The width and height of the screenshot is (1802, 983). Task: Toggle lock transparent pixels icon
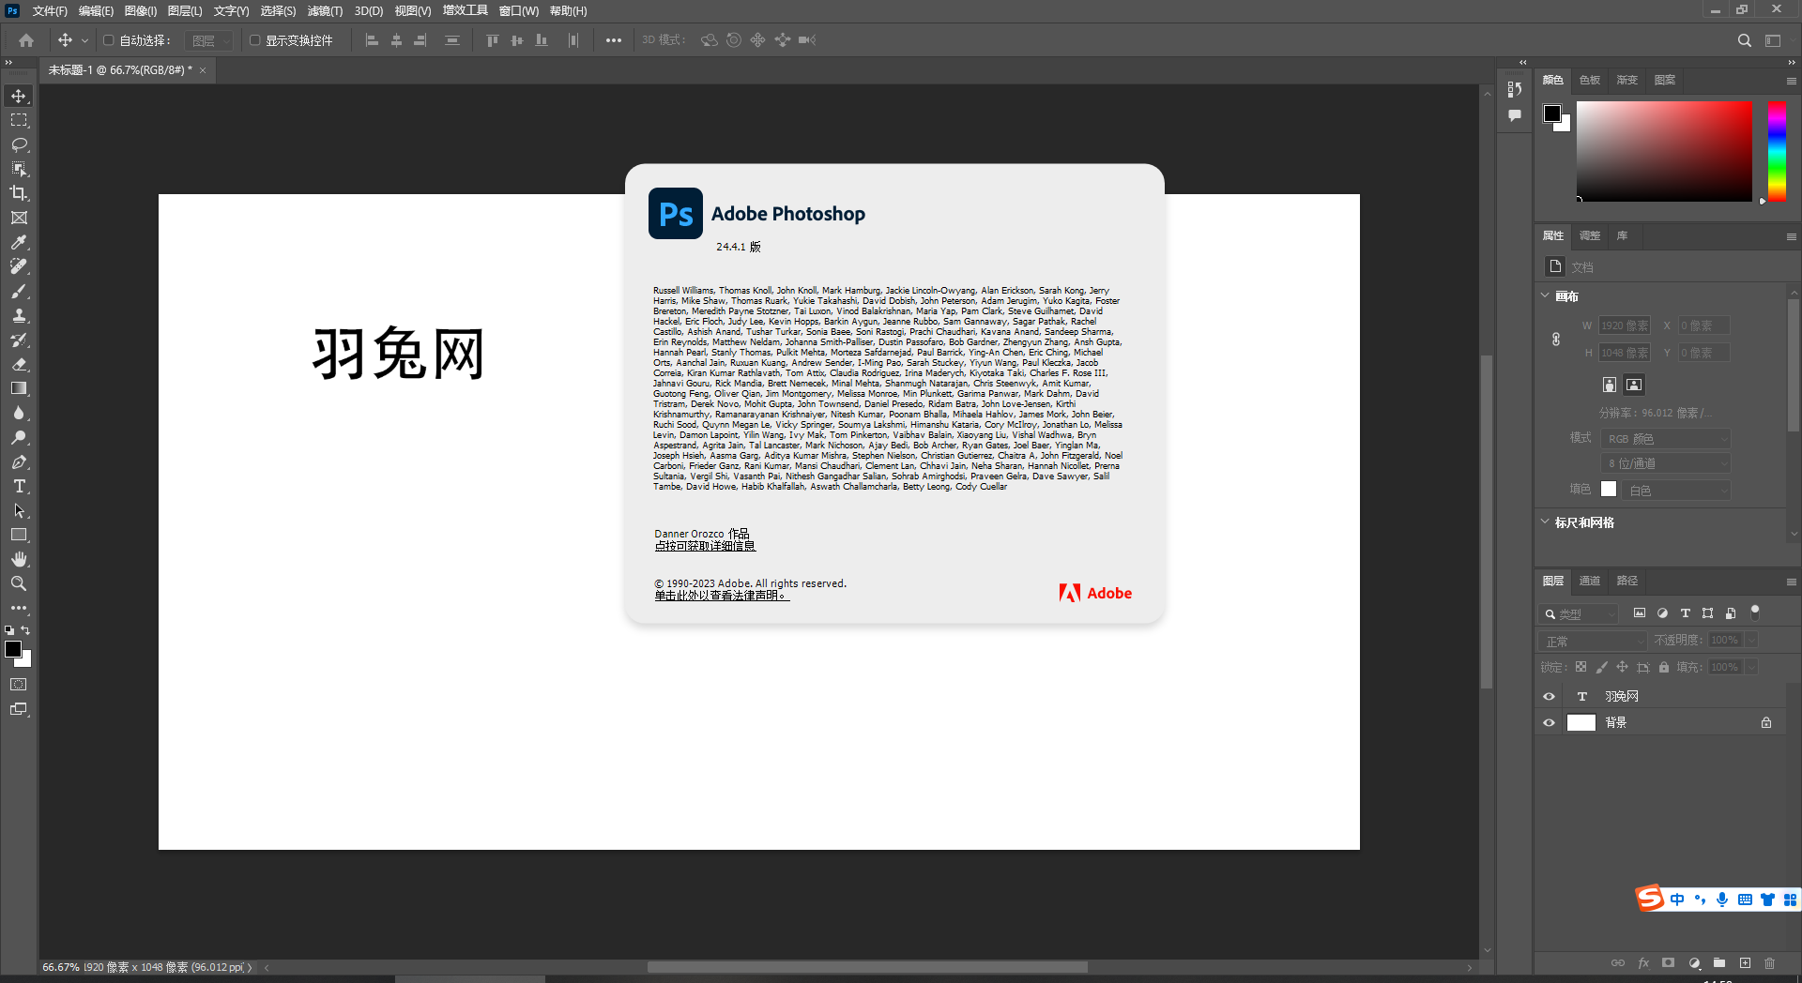(x=1581, y=667)
